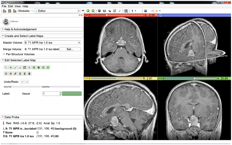This screenshot has height=145, width=232.
Task: Click the green forward history arrow
Action: [x=93, y=11]
